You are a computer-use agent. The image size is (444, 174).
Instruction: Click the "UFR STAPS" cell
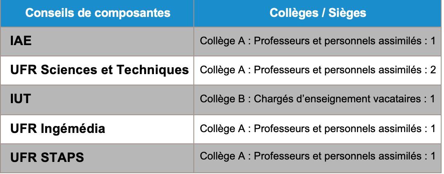pos(47,157)
